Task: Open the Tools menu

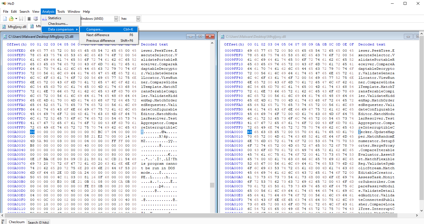Action: click(x=61, y=12)
